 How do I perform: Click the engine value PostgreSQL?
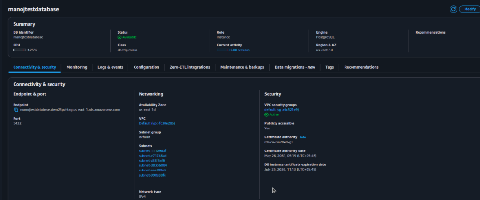(x=325, y=37)
